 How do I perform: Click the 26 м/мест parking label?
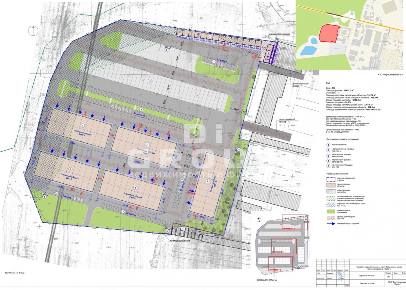click(x=131, y=215)
